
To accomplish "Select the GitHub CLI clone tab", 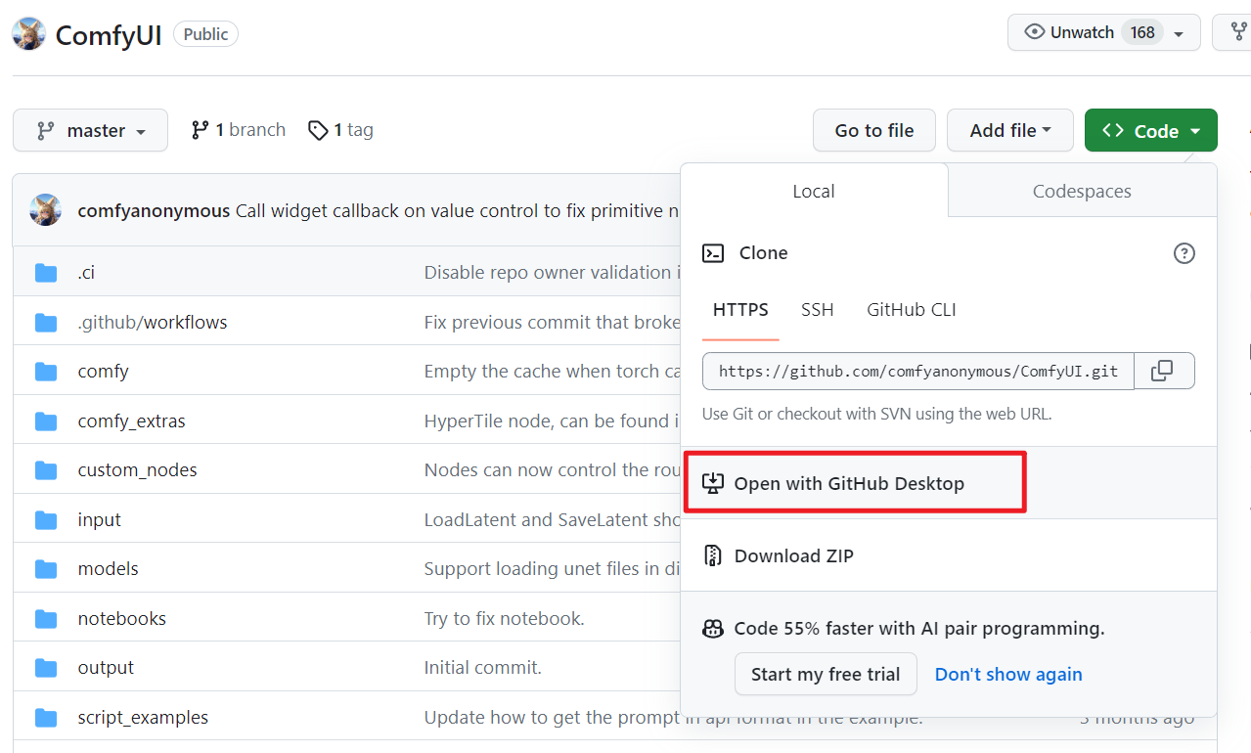I will [911, 310].
